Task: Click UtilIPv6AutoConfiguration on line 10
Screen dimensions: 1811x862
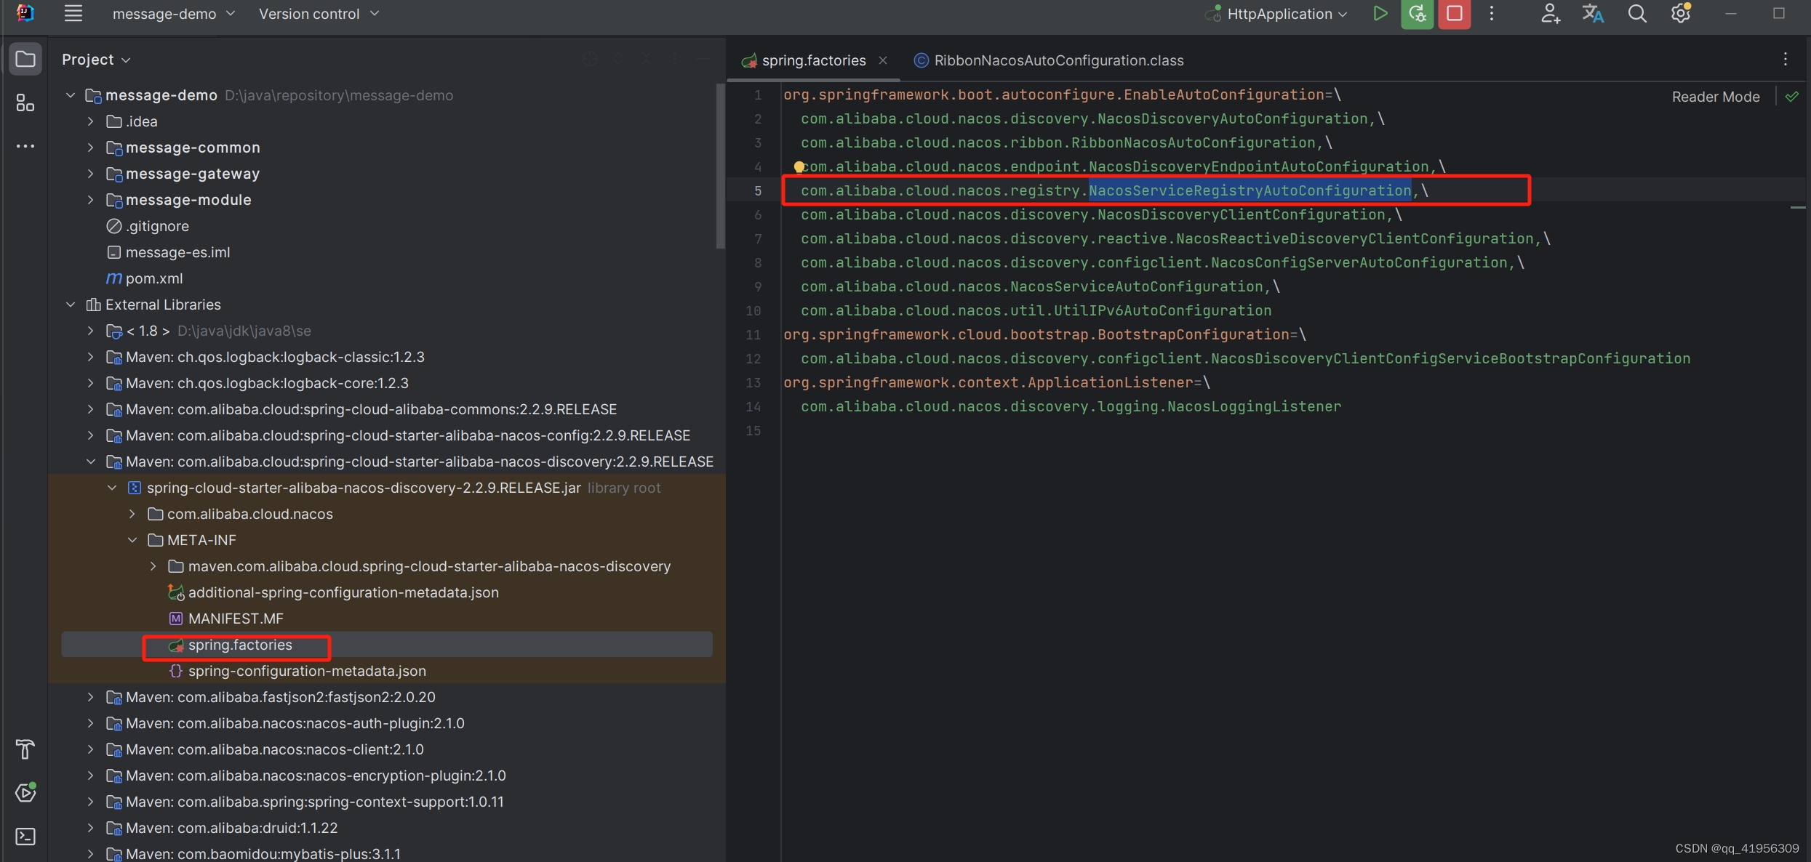Action: tap(1162, 311)
